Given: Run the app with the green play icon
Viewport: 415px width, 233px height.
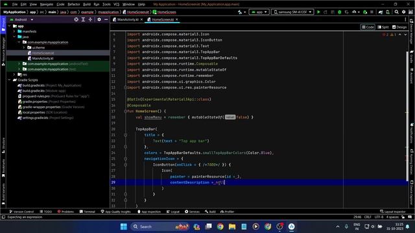Looking at the screenshot, I should point(318,12).
